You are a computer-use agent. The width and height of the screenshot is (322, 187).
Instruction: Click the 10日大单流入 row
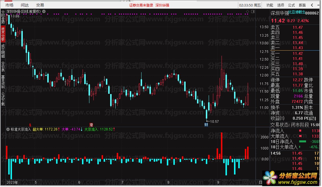tap(295, 147)
